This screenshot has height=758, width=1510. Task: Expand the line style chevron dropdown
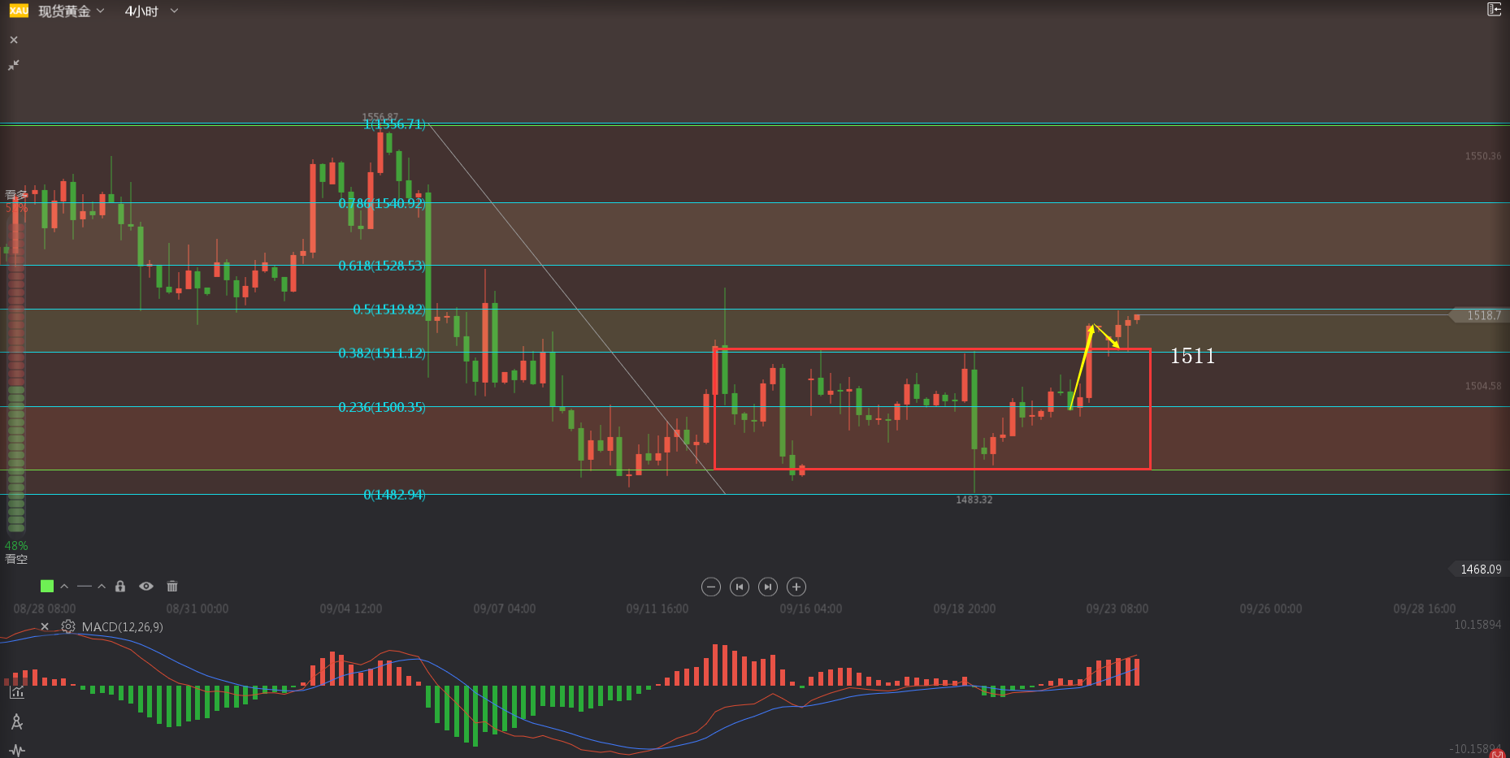click(x=102, y=587)
